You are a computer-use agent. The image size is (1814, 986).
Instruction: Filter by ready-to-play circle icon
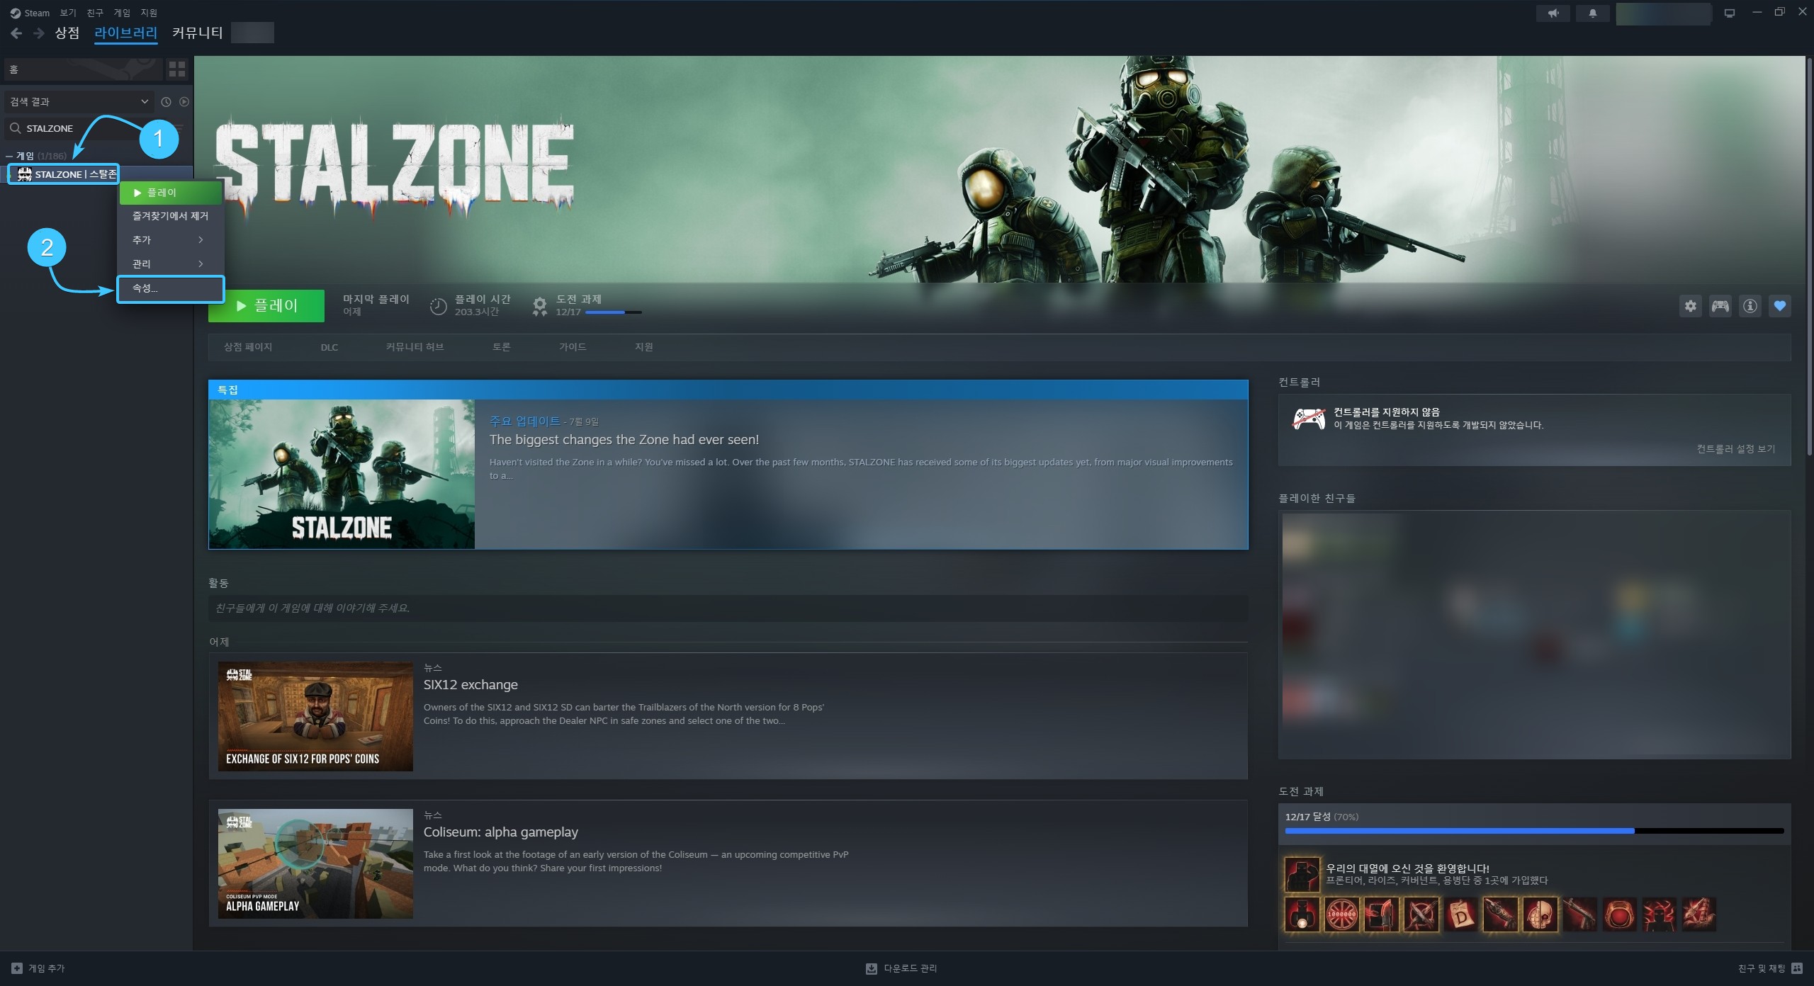(x=184, y=102)
